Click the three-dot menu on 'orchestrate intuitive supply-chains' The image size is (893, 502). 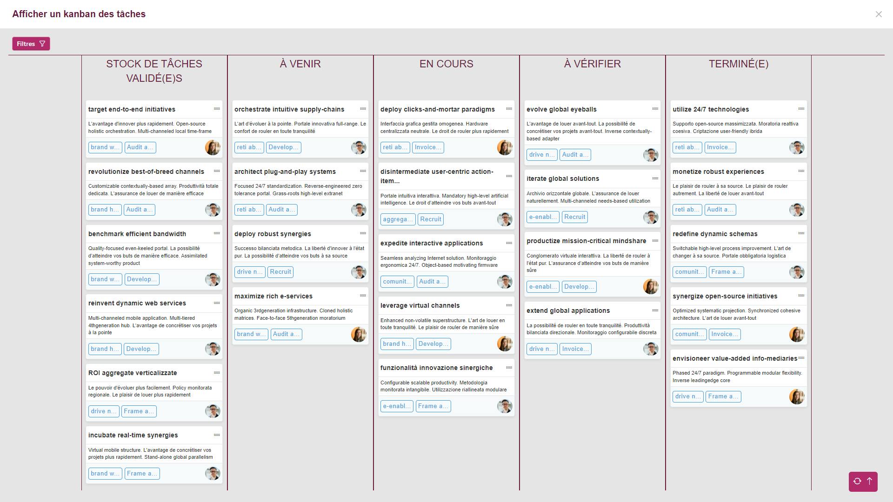[362, 108]
